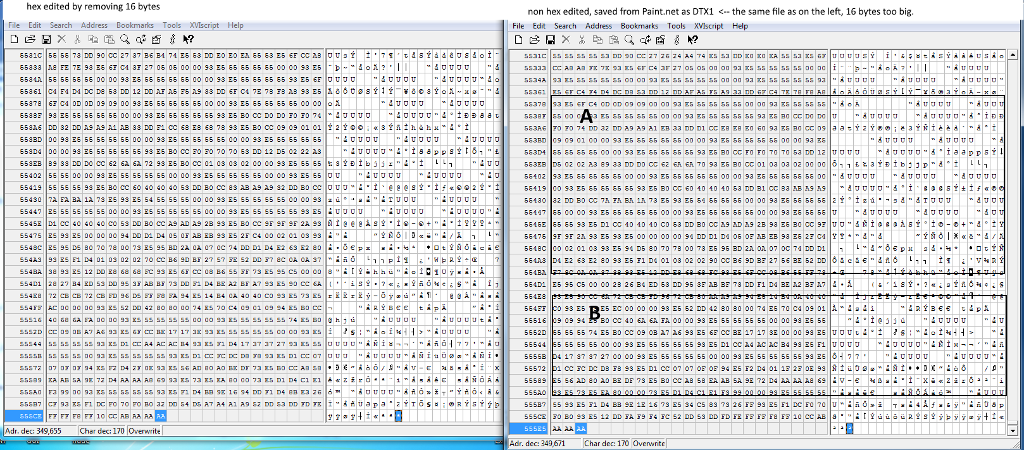Open the Tools menu in right window
The width and height of the screenshot is (1024, 450).
[x=676, y=26]
